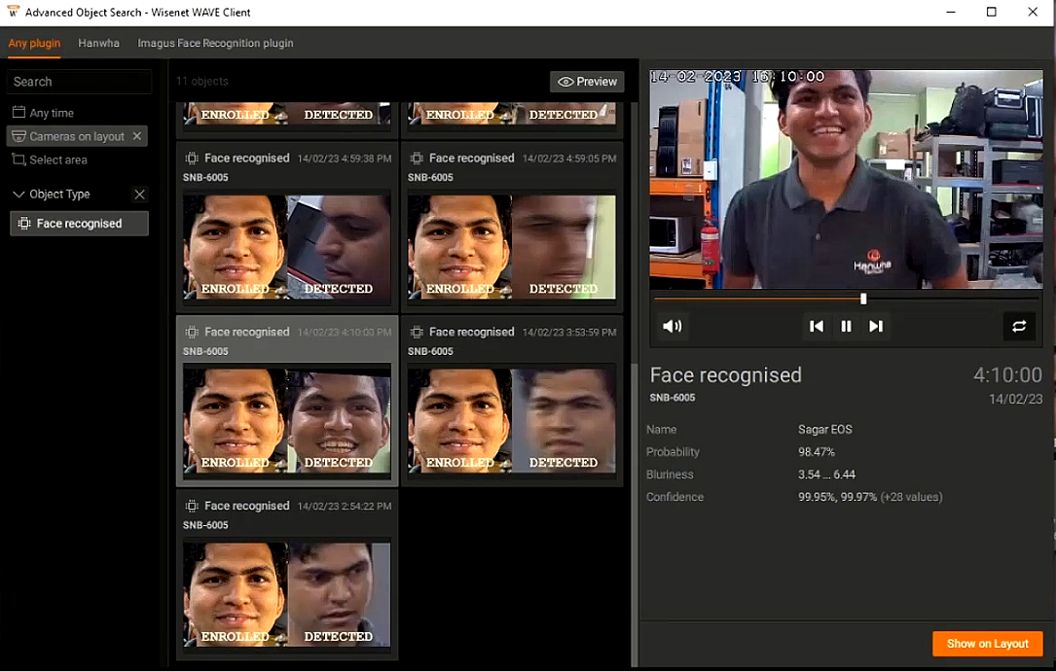
Task: Click face icon on 4:10:00 PM card
Action: tap(192, 332)
